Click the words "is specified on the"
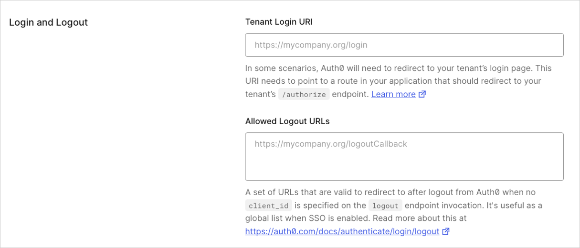This screenshot has width=580, height=248. click(x=330, y=205)
